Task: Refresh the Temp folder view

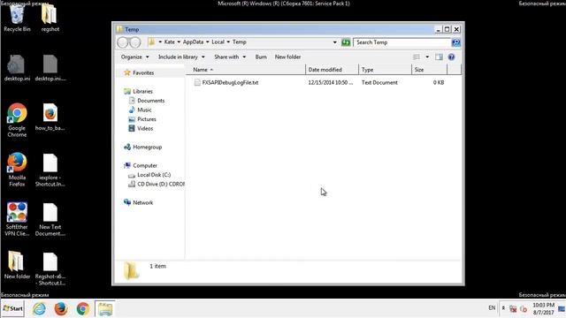Action: click(x=346, y=42)
